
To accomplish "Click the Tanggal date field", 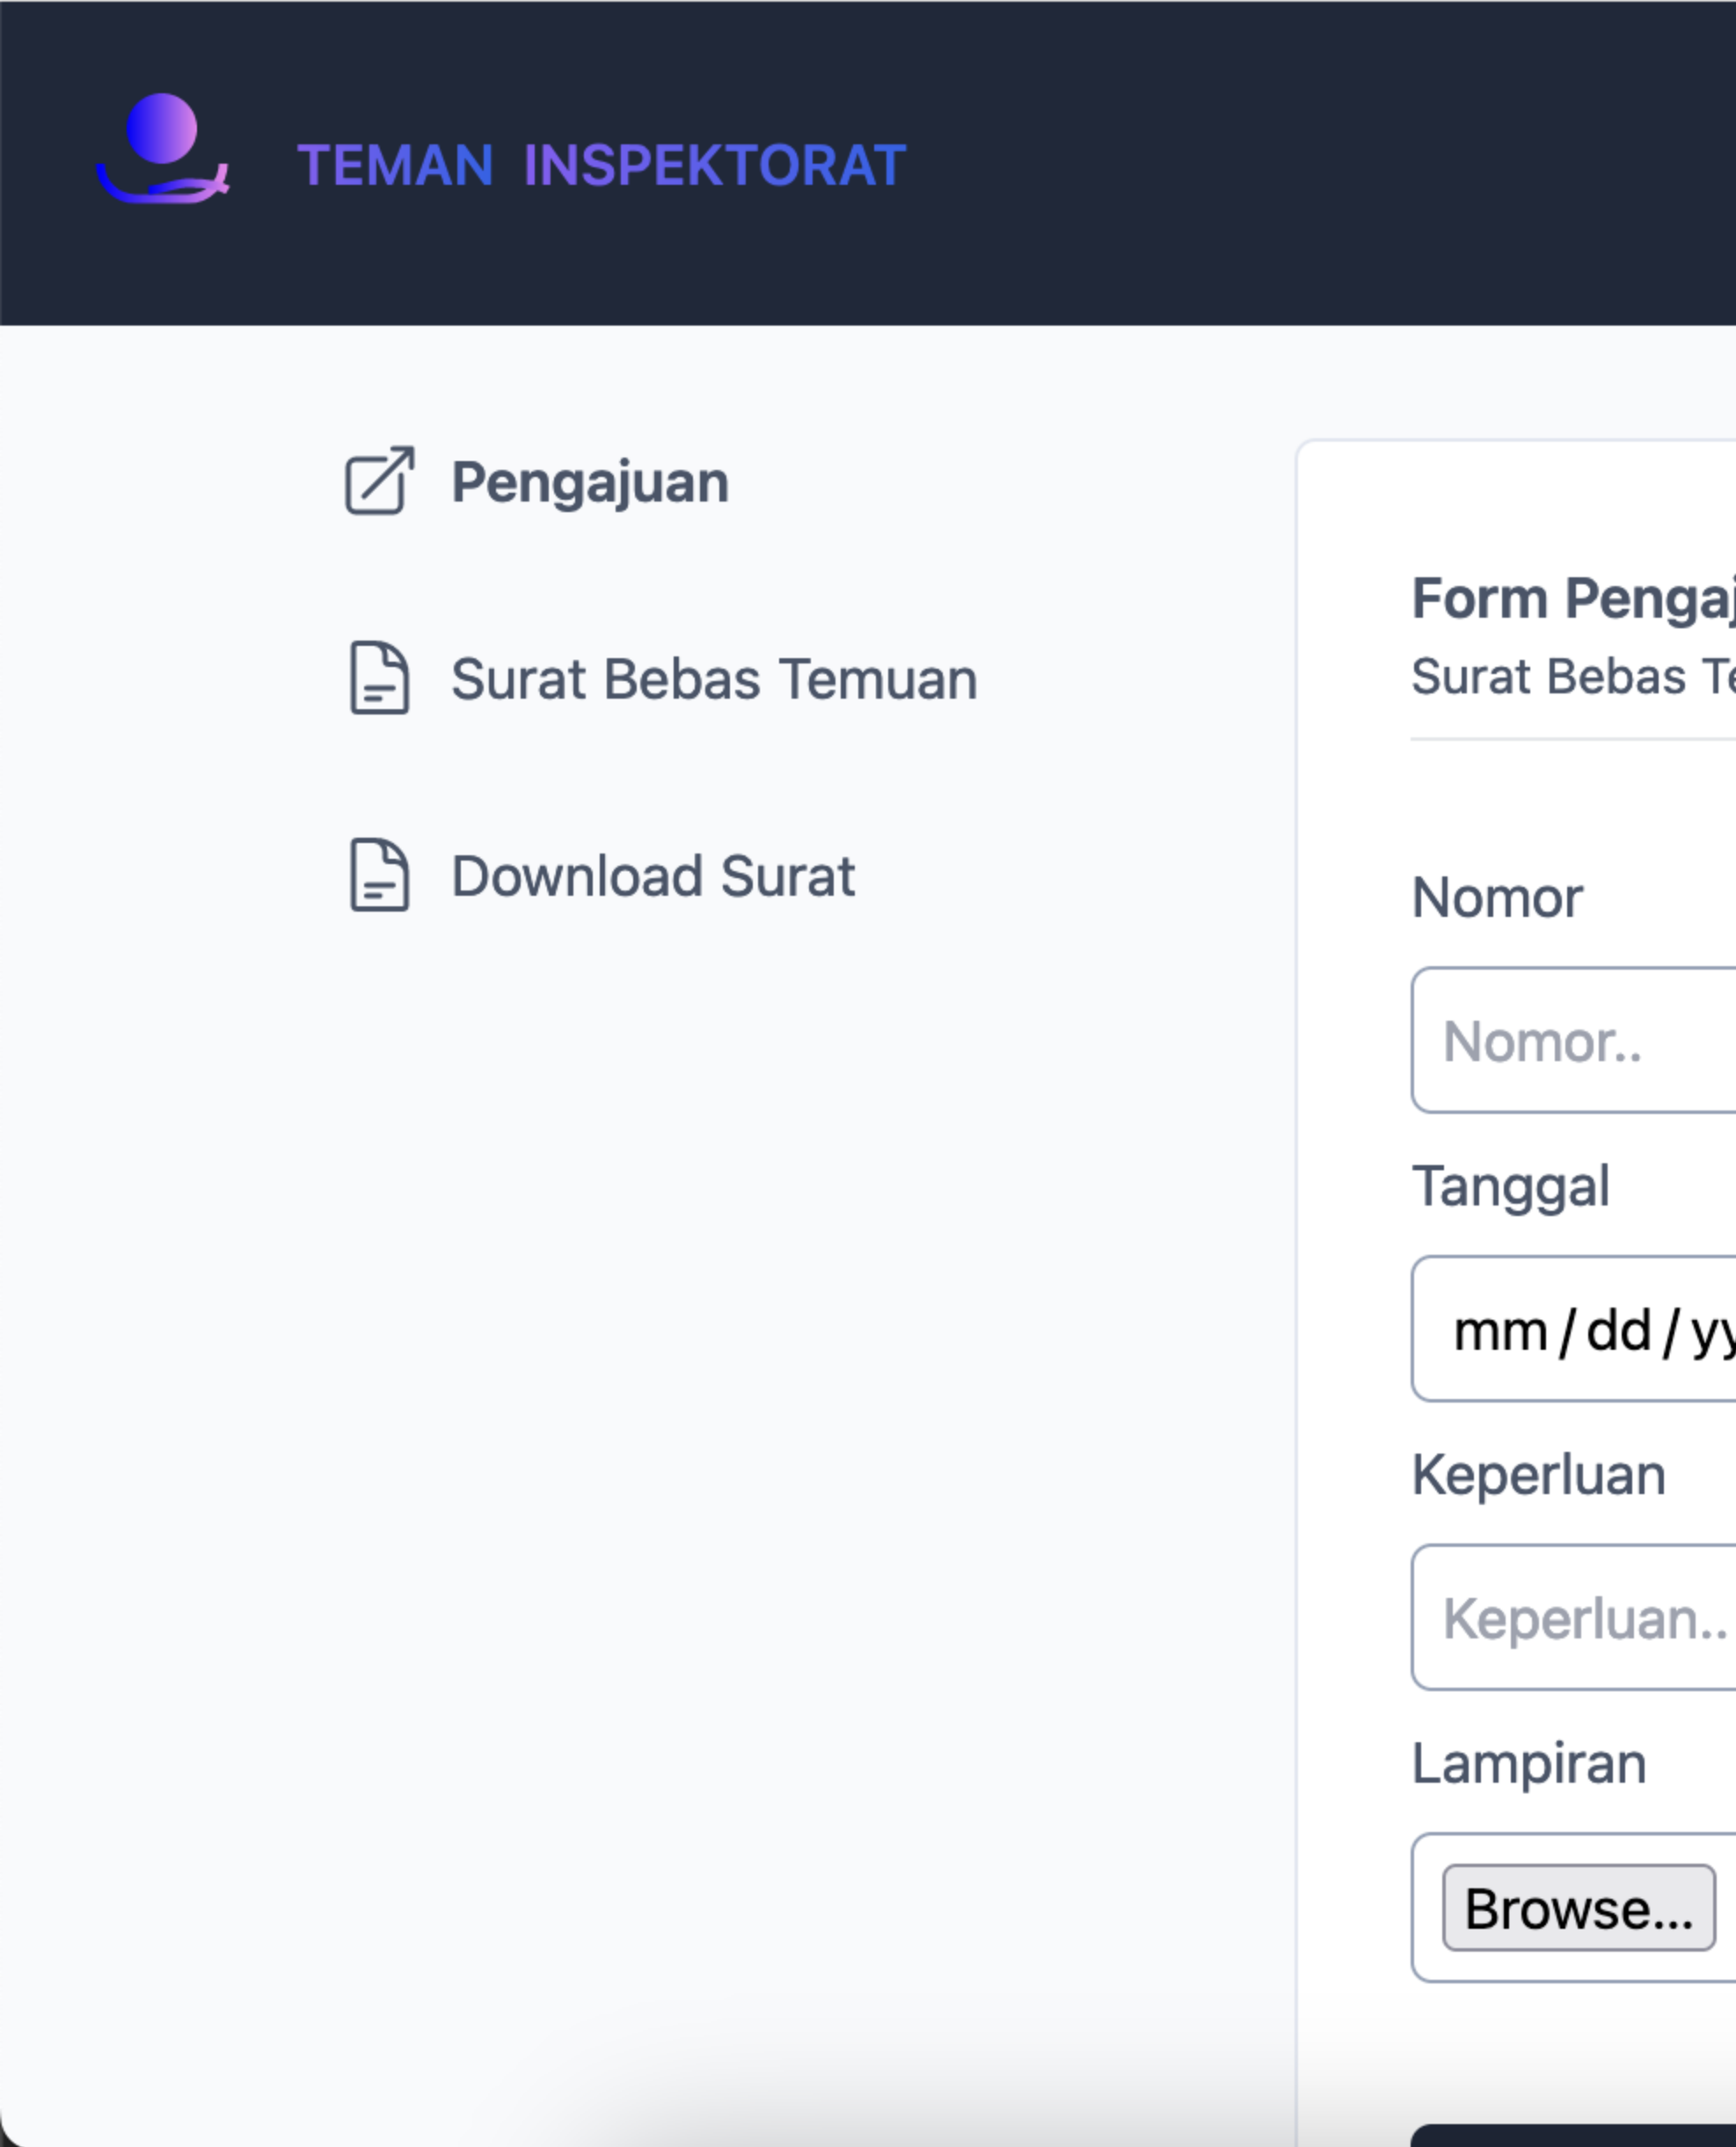I will coord(1574,1330).
